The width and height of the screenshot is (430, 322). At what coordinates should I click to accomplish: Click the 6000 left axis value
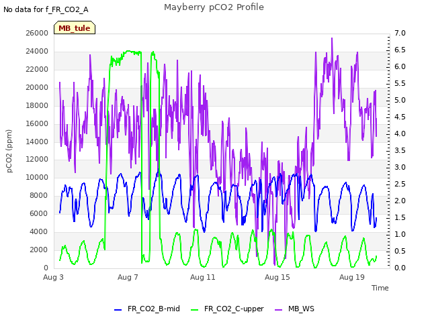(x=39, y=213)
